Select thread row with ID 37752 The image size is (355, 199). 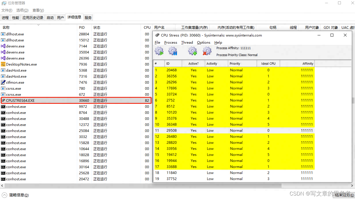coord(234,179)
